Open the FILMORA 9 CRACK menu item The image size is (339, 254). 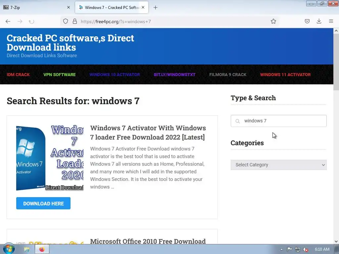(x=228, y=74)
